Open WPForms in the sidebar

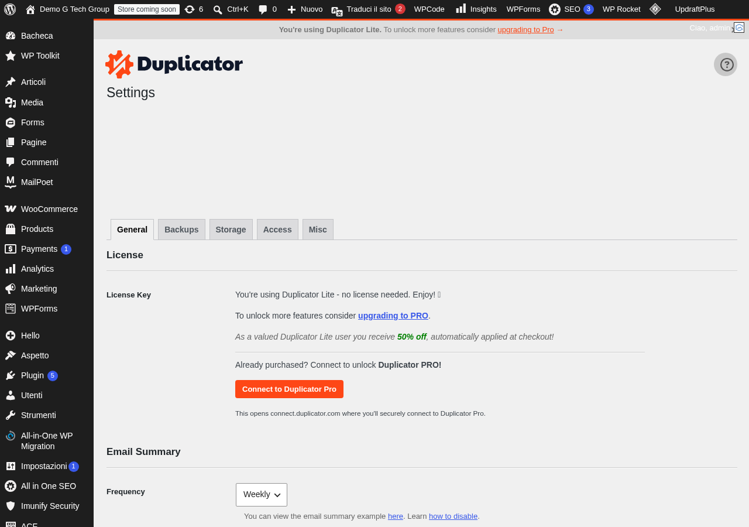(x=39, y=309)
